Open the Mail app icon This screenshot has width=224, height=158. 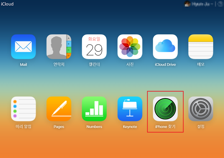click(x=23, y=47)
